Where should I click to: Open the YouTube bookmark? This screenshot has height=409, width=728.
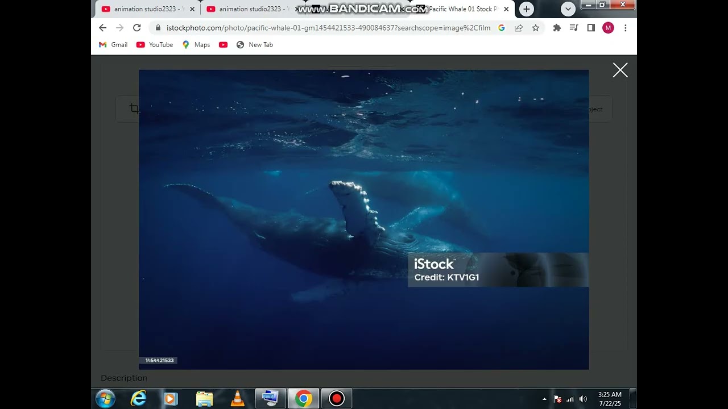[155, 44]
